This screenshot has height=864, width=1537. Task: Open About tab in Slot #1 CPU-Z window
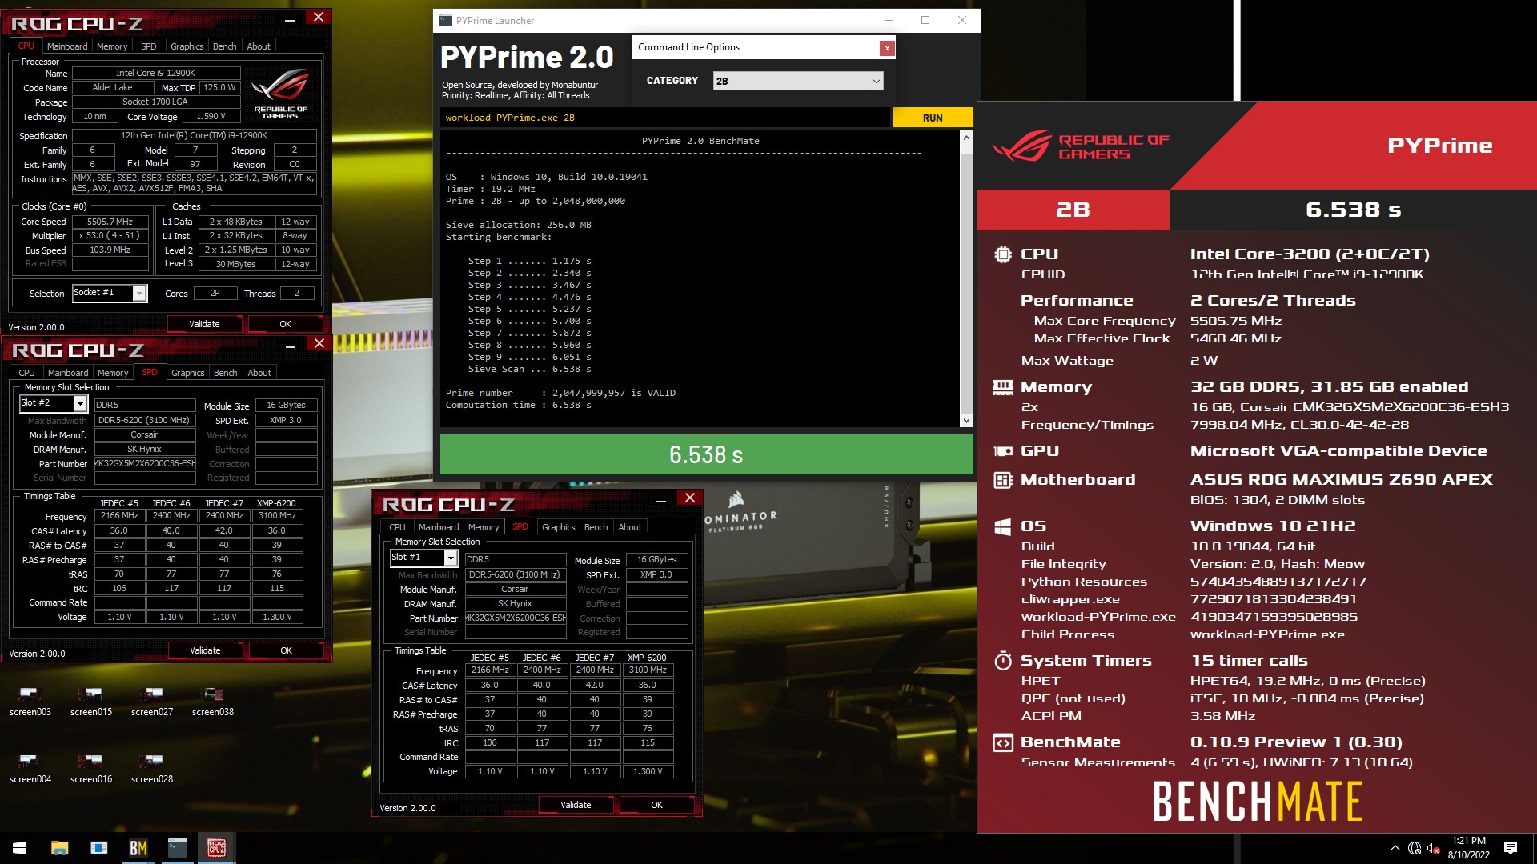[x=630, y=527]
